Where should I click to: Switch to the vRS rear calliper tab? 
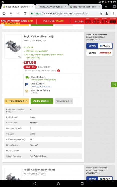(85, 7)
